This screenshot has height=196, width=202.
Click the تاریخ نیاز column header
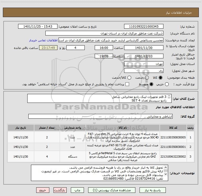pos(21,128)
